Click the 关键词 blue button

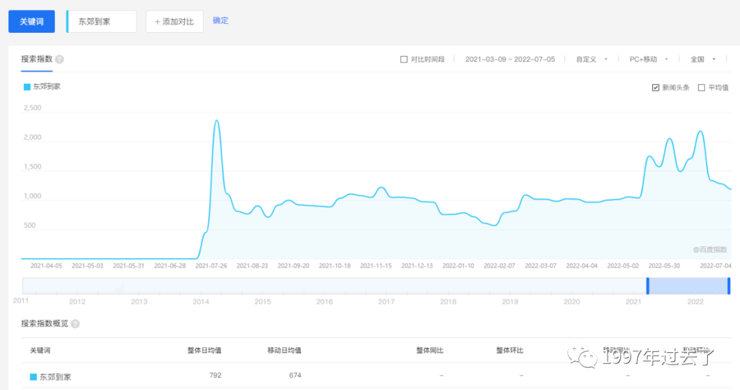32,22
